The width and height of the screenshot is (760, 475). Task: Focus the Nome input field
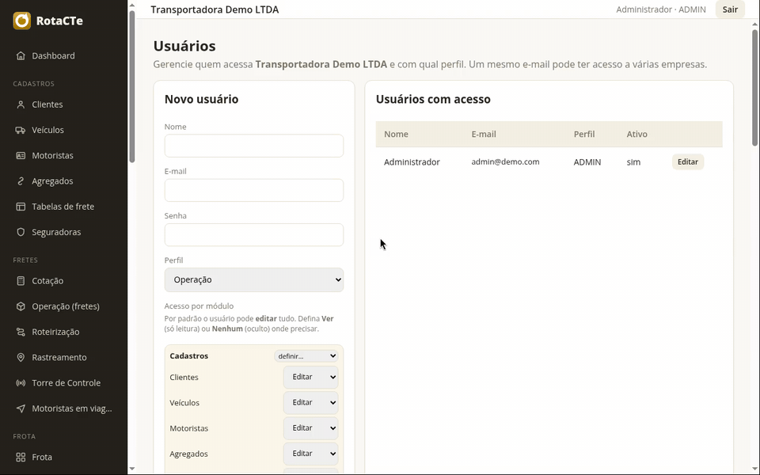pyautogui.click(x=254, y=146)
